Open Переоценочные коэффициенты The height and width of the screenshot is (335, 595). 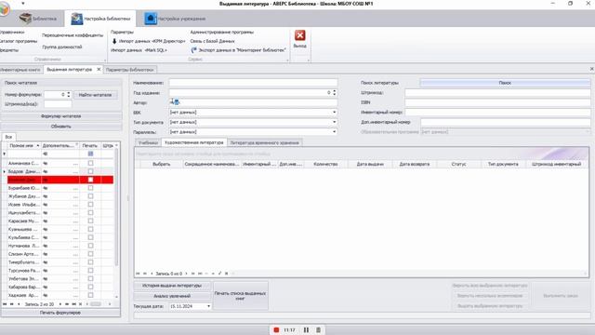(73, 35)
